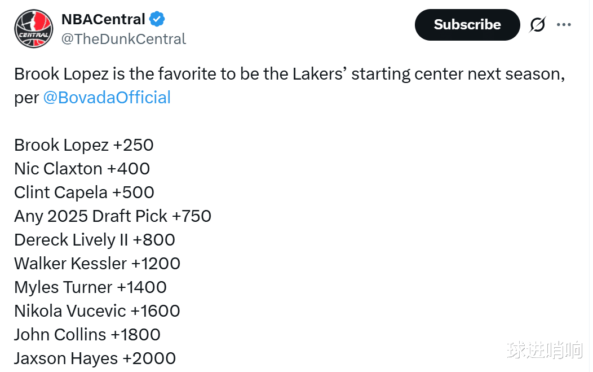
Task: Click the Subscribe button
Action: 467,25
